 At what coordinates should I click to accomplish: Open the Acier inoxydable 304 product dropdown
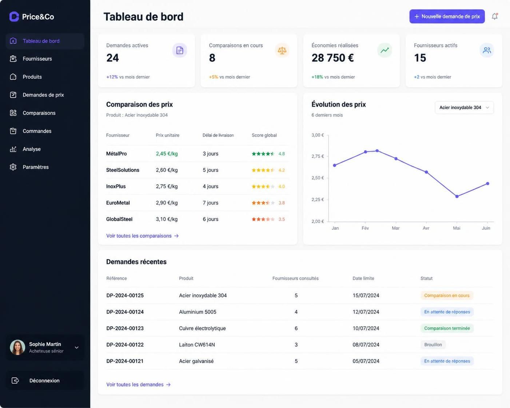click(x=464, y=108)
